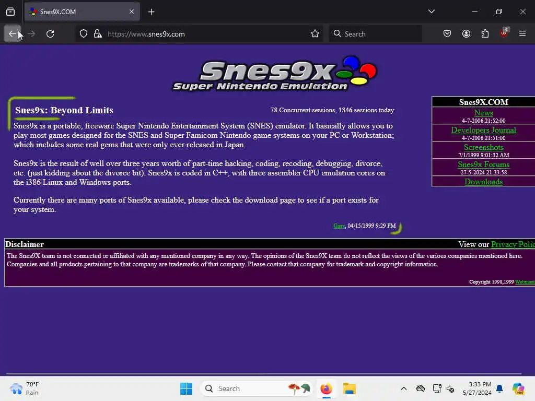Viewport: 535px width, 401px height.
Task: Click the forward navigation arrow
Action: coord(31,34)
